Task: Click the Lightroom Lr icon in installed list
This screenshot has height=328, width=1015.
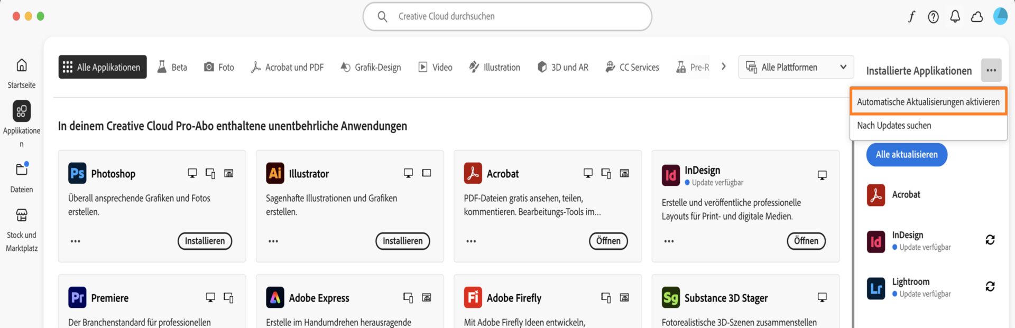Action: [876, 288]
